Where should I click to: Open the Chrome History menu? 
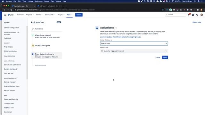click(30, 1)
